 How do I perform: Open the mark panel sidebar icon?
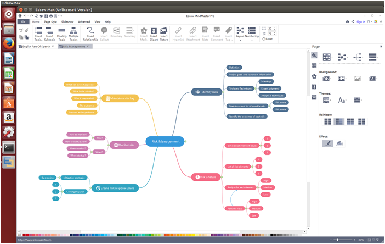tap(314, 76)
